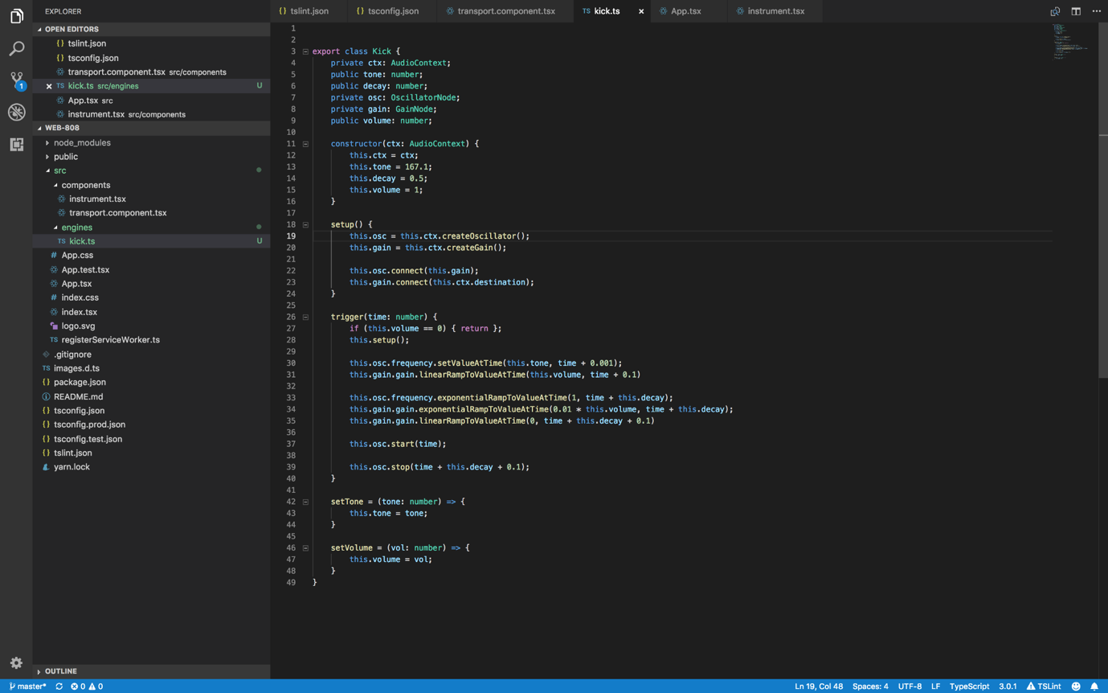The image size is (1108, 693).
Task: Click the master branch in status bar
Action: pos(28,687)
